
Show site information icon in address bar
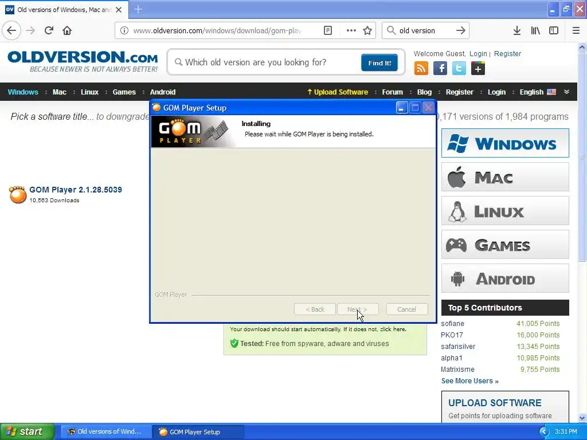coord(124,31)
